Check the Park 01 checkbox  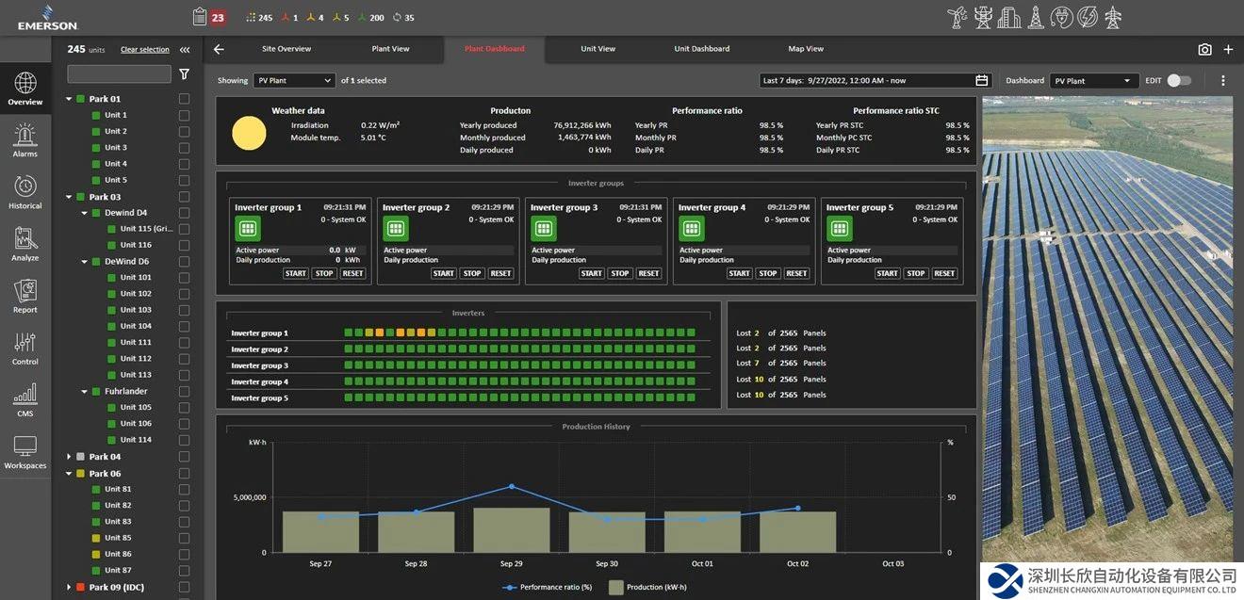coord(184,99)
